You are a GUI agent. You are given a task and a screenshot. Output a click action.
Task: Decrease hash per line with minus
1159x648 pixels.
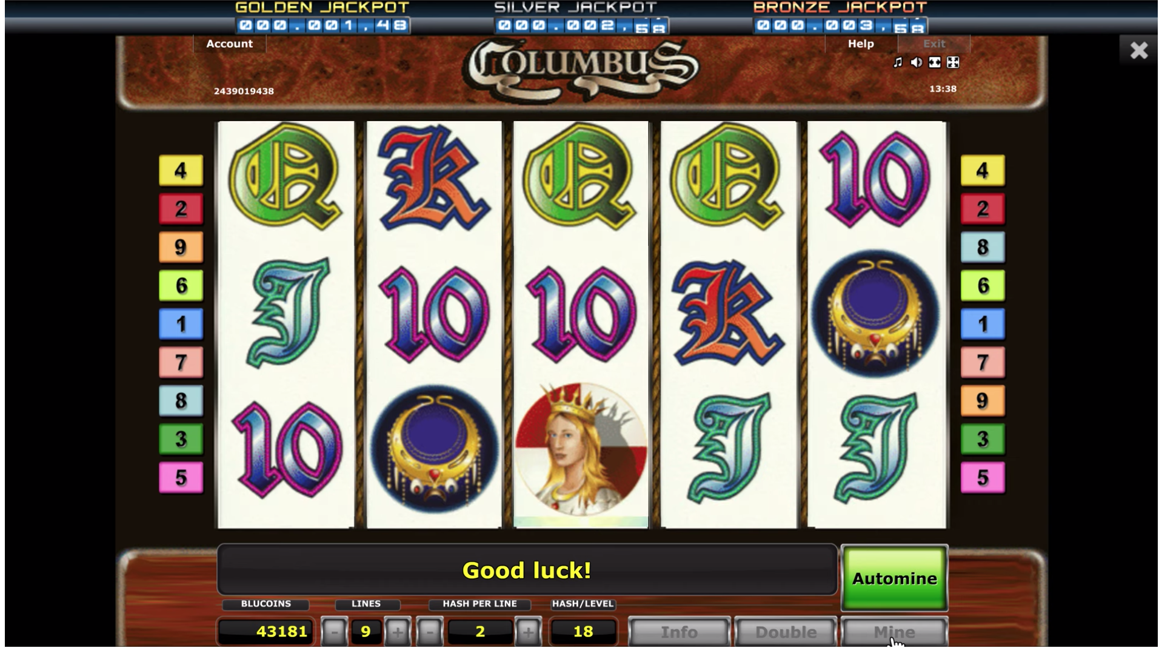[430, 632]
